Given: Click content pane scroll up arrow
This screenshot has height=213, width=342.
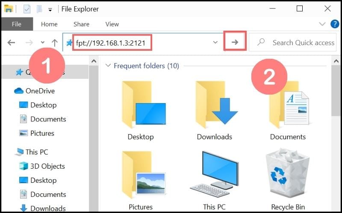Looking at the screenshot, I should (336, 61).
